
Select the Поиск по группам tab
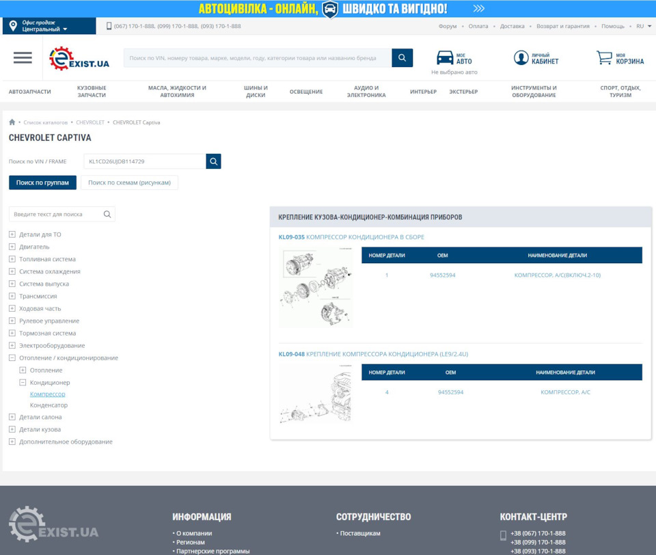42,182
